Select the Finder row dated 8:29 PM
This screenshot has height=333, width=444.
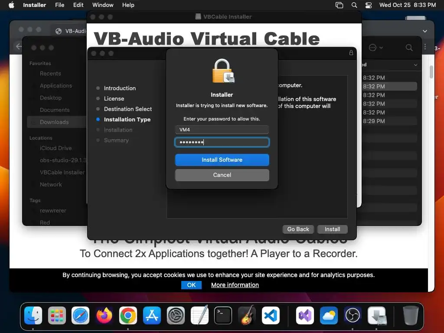click(x=390, y=121)
